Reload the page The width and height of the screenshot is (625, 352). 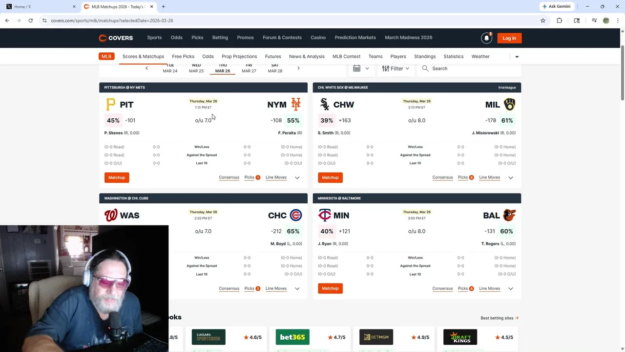[30, 21]
